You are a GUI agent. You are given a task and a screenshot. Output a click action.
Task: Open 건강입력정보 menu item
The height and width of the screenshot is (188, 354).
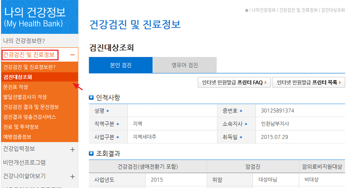click(x=19, y=148)
